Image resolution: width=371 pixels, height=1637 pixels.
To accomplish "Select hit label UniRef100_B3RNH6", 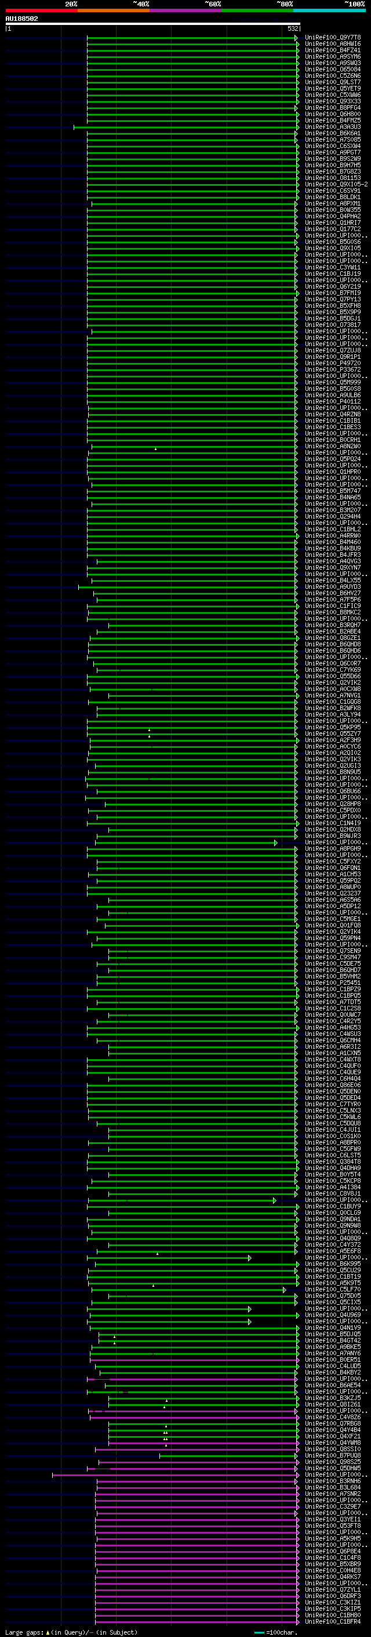I will (333, 1481).
